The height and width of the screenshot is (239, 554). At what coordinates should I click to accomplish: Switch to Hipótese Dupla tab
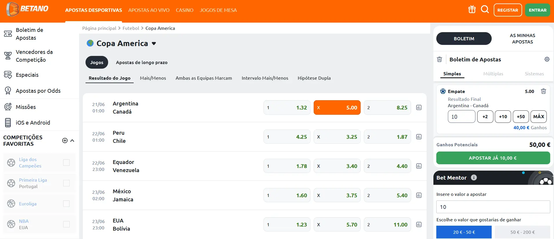tap(314, 78)
